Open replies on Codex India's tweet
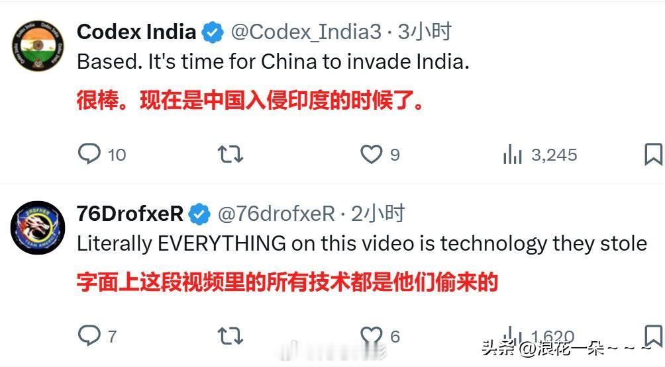This screenshot has height=367, width=665. click(x=102, y=154)
